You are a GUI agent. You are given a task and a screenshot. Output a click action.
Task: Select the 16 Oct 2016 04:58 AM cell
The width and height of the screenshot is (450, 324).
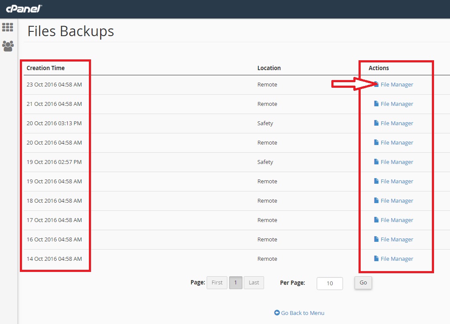click(x=54, y=239)
